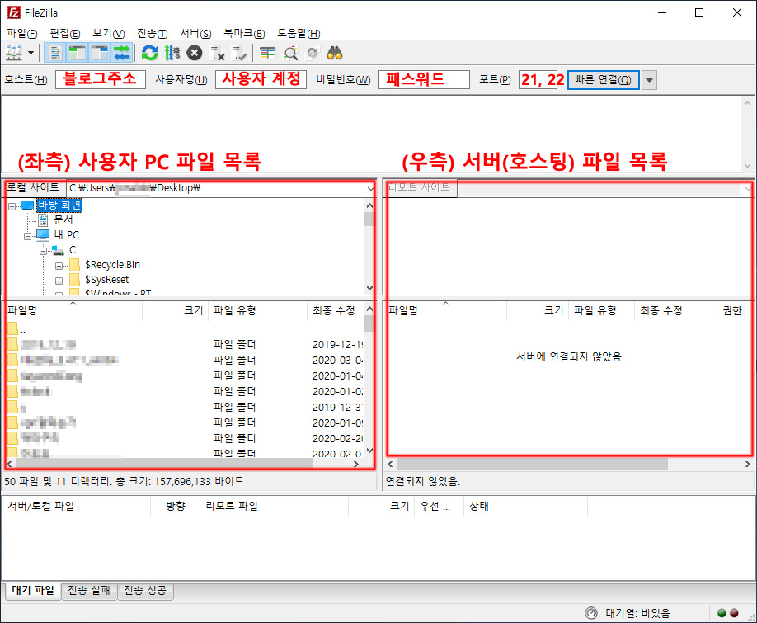Open the 북마크(B) menu
Image resolution: width=757 pixels, height=623 pixels.
pos(244,33)
